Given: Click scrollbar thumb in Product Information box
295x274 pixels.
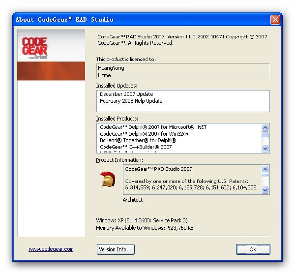Looking at the screenshot, I should coord(265,175).
